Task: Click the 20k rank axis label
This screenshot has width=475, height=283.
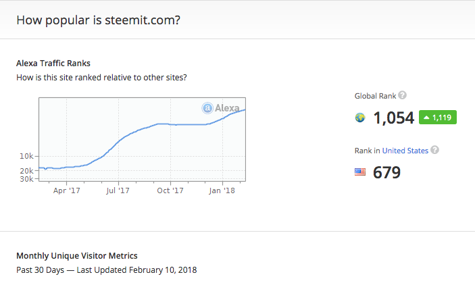Action: pyautogui.click(x=26, y=171)
